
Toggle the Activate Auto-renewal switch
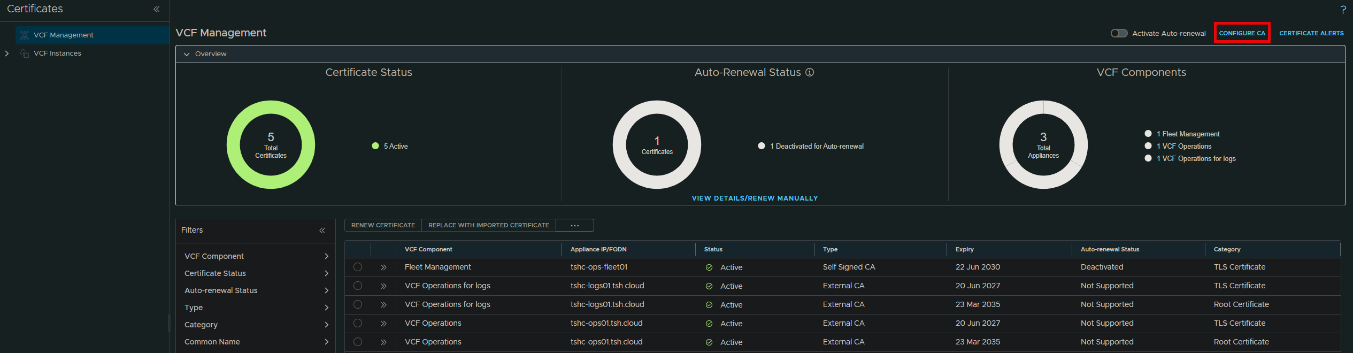[1119, 33]
